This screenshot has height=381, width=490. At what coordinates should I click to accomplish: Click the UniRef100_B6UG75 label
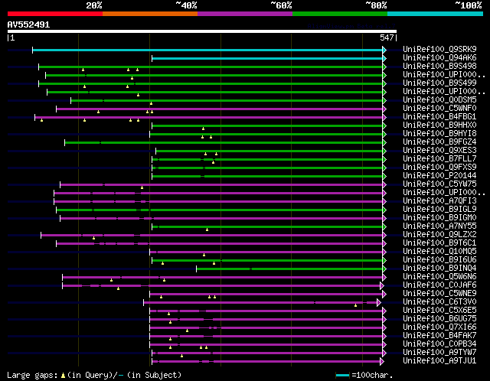(439, 319)
